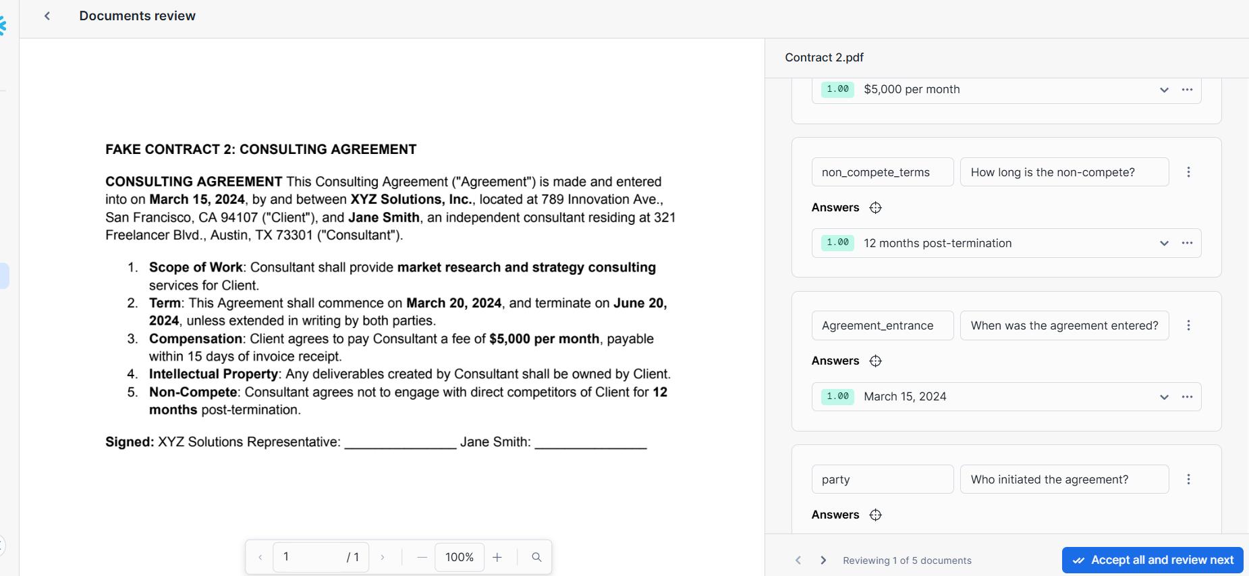Open the vertical dots menu for non_compete_terms
1249x576 pixels.
tap(1188, 172)
